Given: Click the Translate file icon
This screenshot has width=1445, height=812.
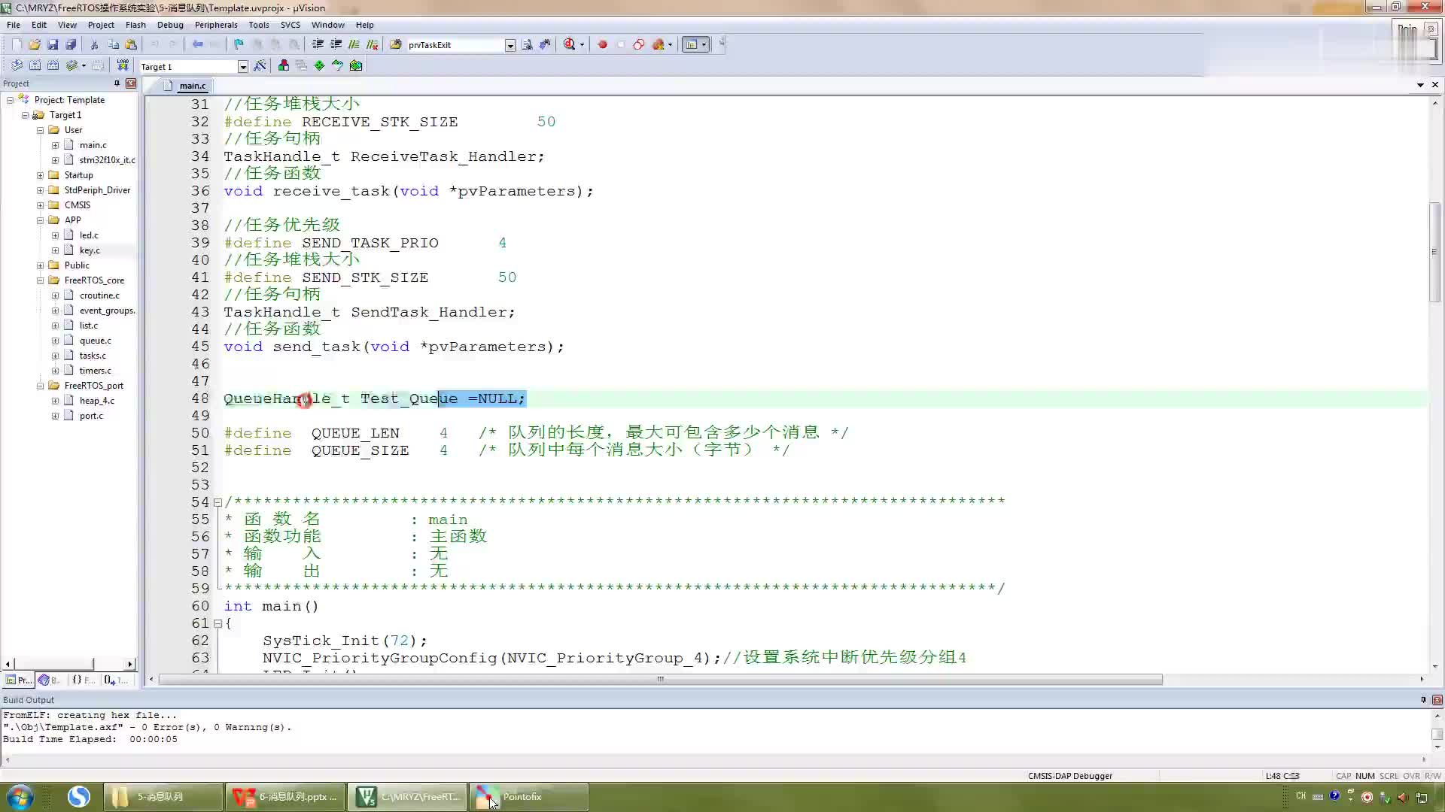Looking at the screenshot, I should coord(17,65).
